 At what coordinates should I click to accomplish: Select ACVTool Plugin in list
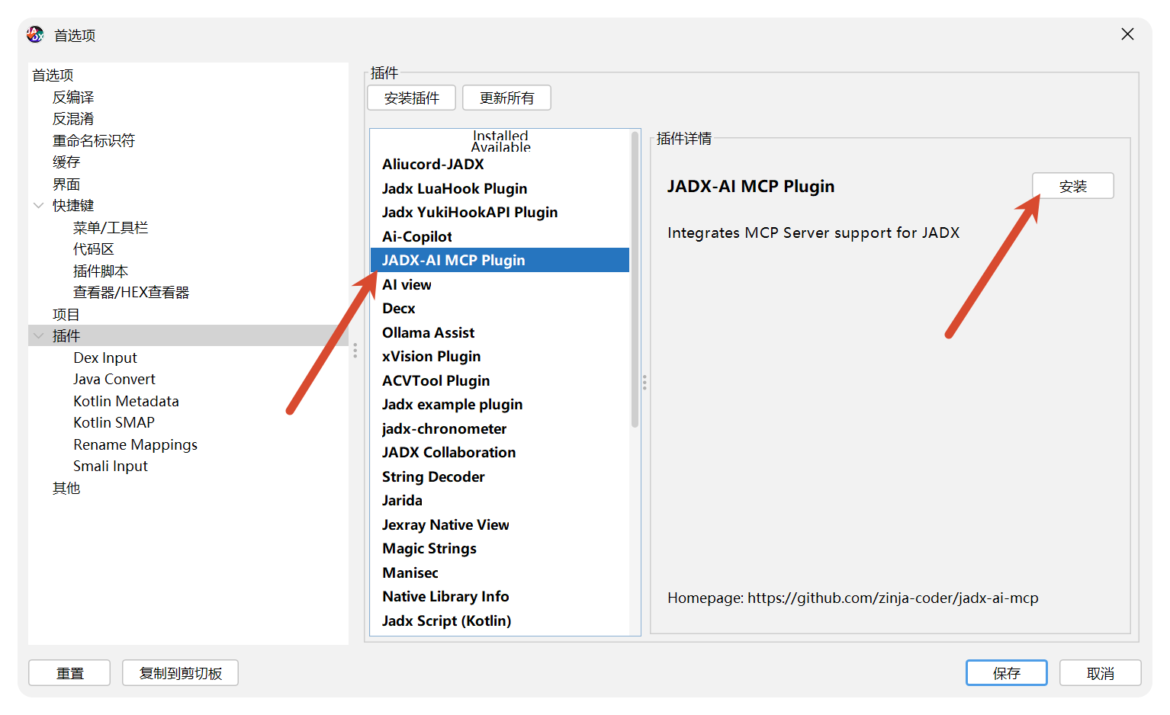click(500, 381)
